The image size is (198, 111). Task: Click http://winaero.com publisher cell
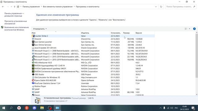point(89,77)
